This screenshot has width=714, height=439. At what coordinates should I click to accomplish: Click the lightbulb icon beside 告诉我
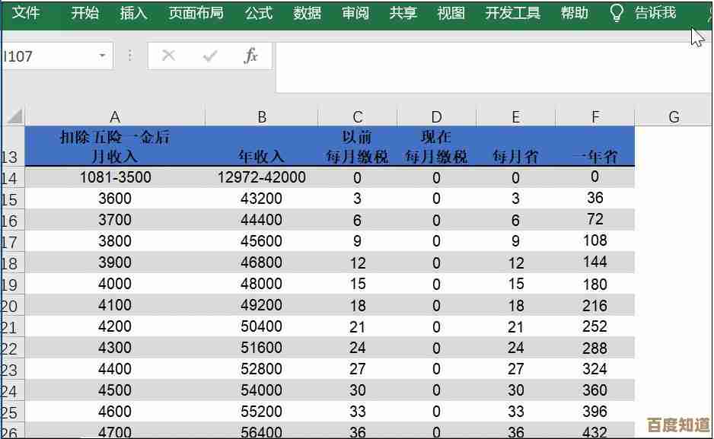(x=616, y=13)
